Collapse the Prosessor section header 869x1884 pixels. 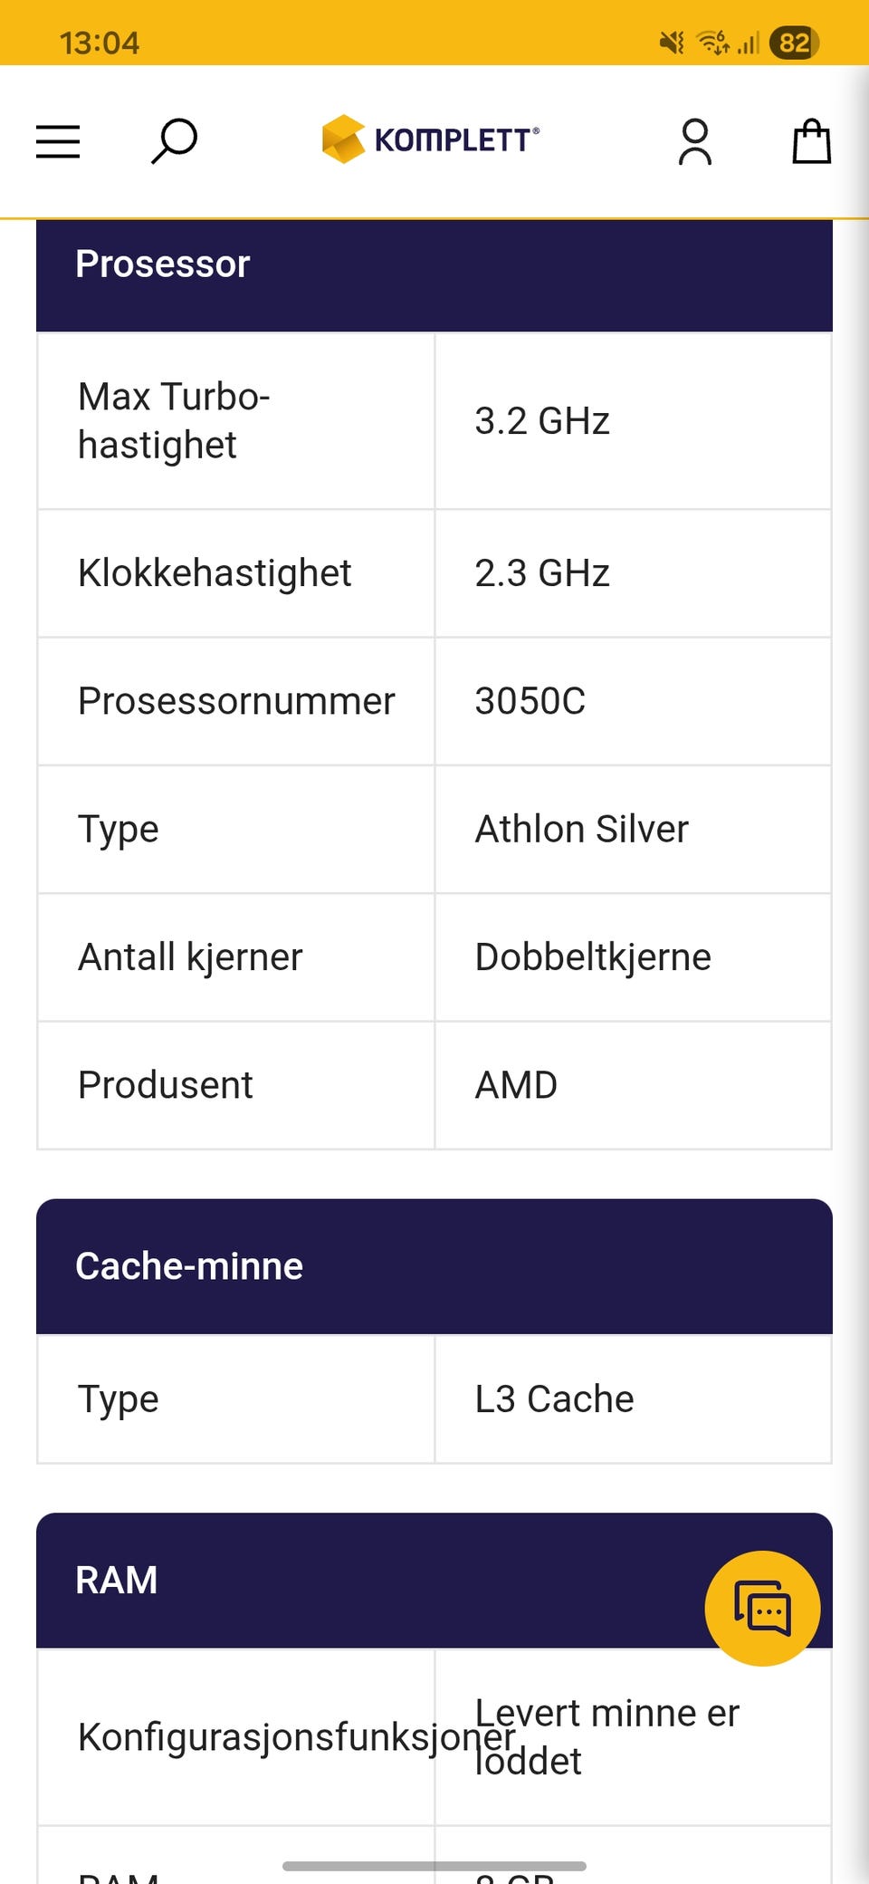[x=434, y=264]
